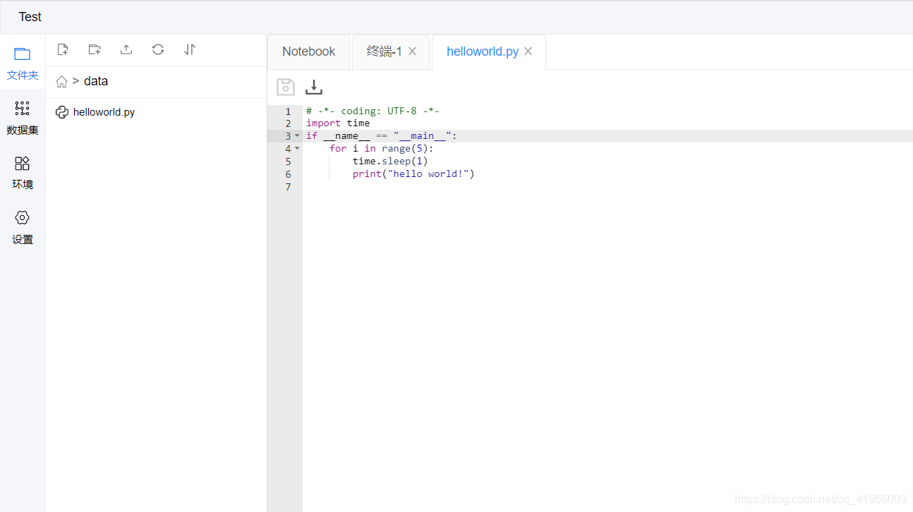The width and height of the screenshot is (913, 512).
Task: Switch to the 终端-1 terminal tab
Action: (385, 51)
